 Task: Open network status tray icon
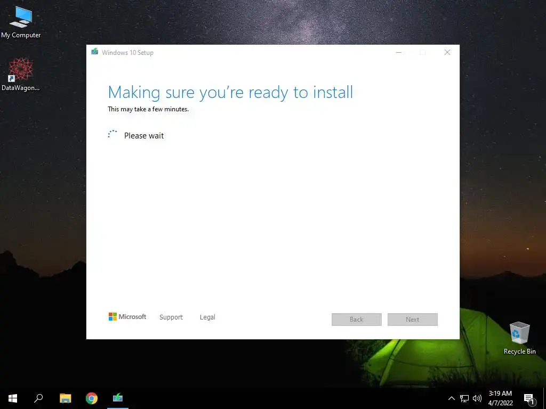click(464, 398)
